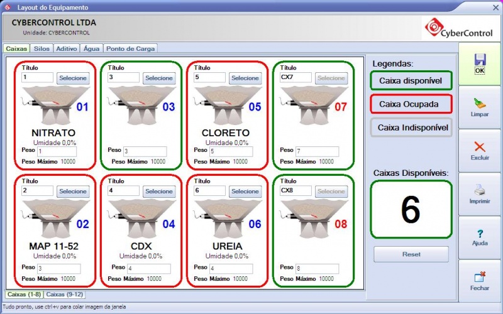Click the app icon in title bar

click(8, 7)
